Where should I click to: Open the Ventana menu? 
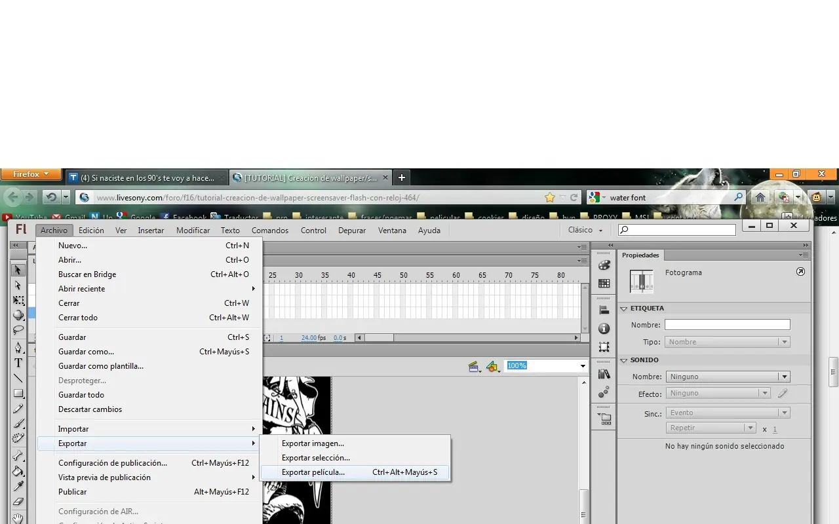392,231
